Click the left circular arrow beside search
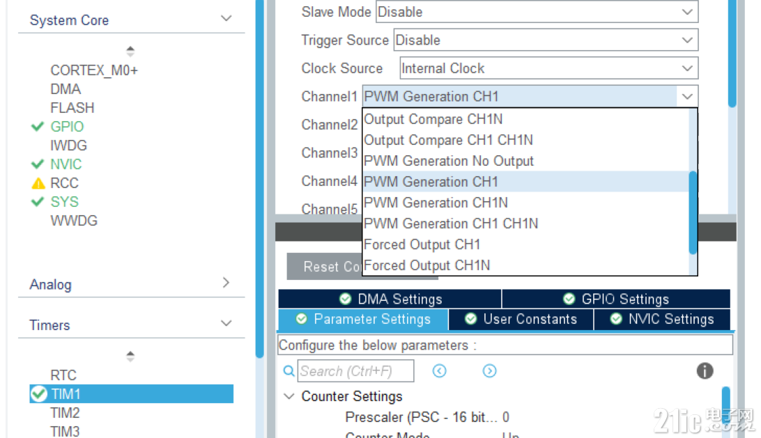 [440, 371]
